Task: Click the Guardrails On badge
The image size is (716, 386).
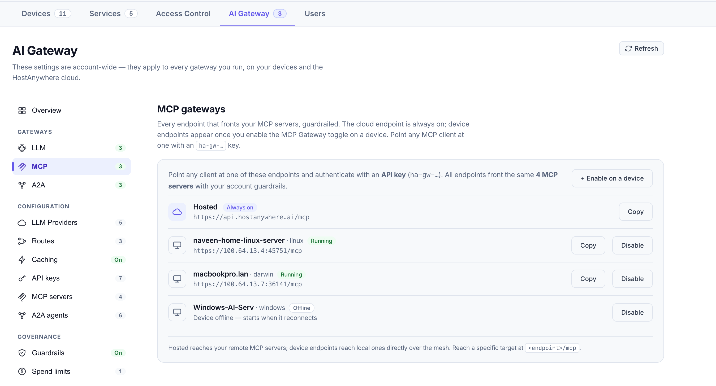Action: tap(118, 353)
